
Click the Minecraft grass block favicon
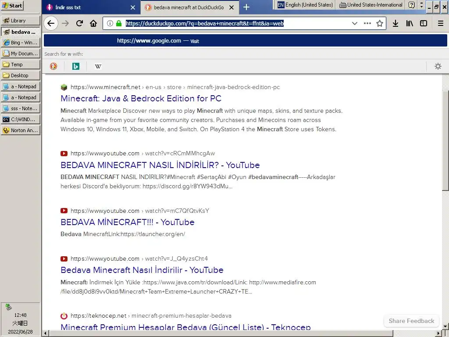(x=64, y=87)
